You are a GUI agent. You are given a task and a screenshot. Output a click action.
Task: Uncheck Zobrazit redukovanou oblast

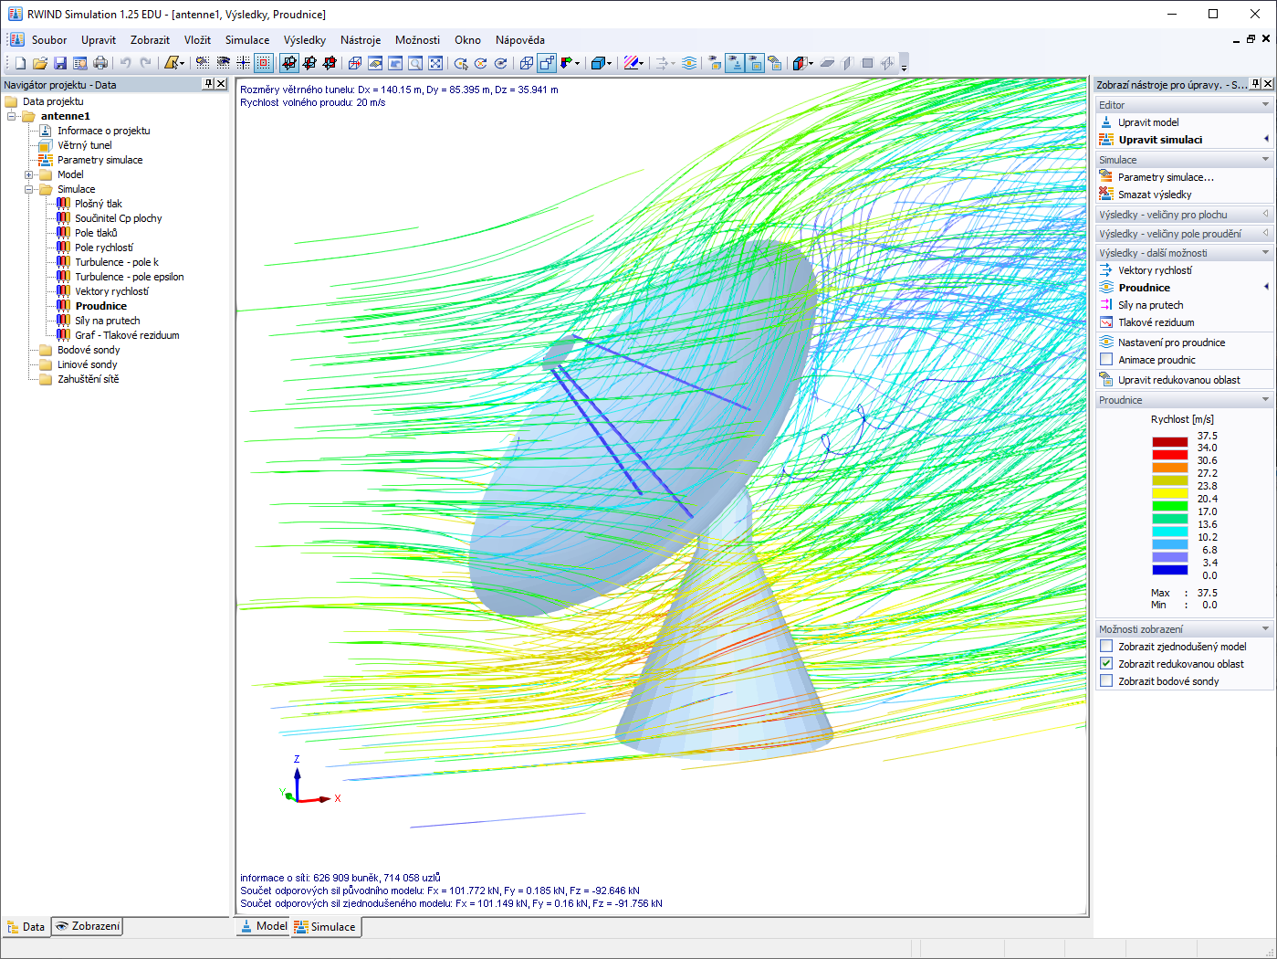[x=1106, y=664]
